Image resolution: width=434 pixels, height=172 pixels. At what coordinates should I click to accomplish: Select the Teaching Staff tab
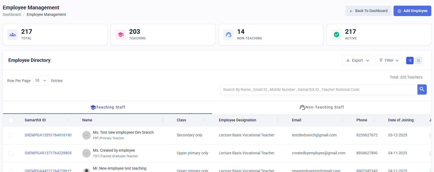(108, 107)
